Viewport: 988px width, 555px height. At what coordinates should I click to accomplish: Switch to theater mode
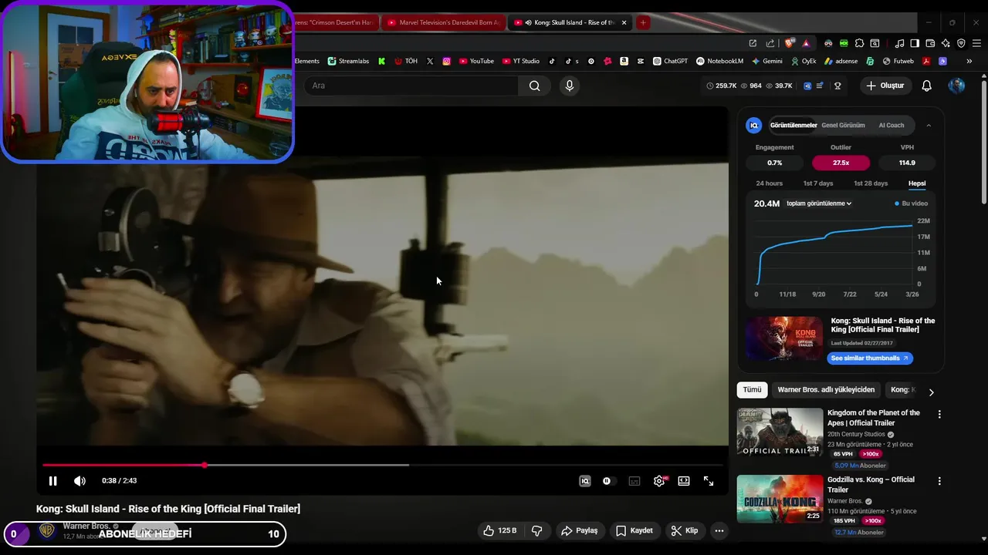click(x=684, y=481)
